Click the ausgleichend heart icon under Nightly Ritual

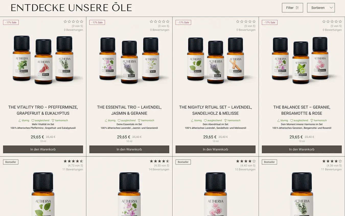205,120
